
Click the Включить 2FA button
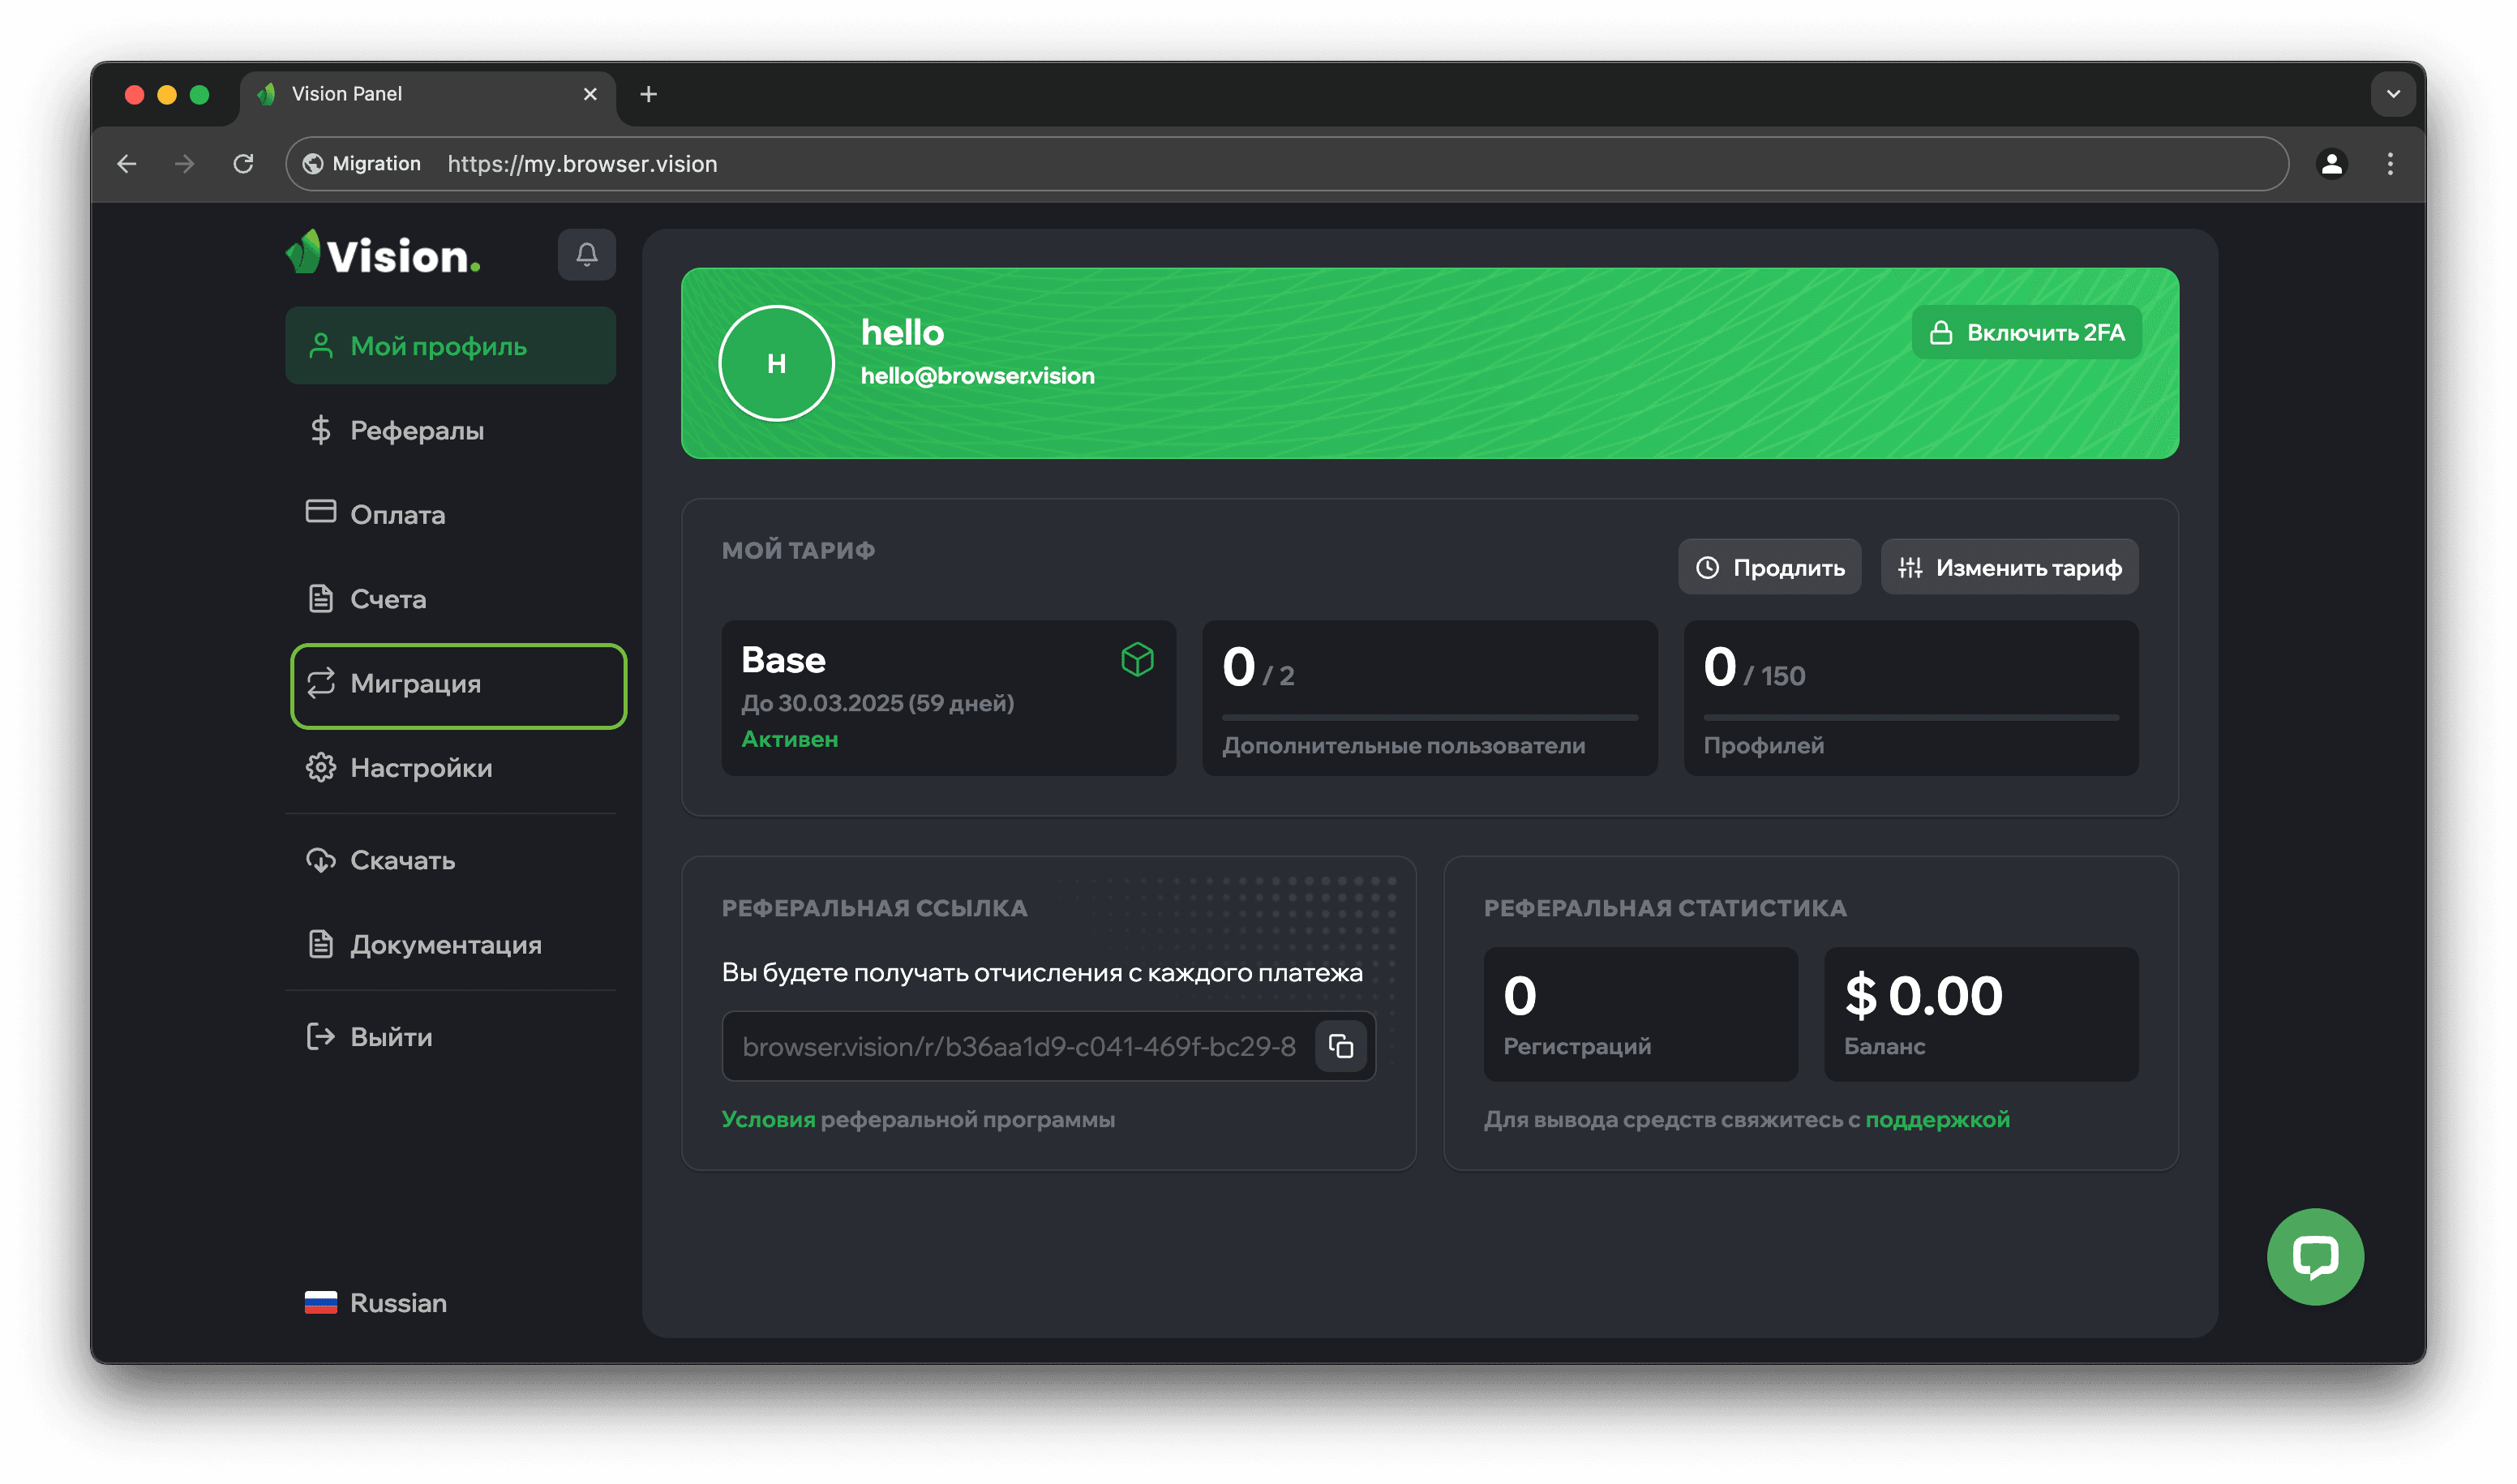[x=2026, y=333]
